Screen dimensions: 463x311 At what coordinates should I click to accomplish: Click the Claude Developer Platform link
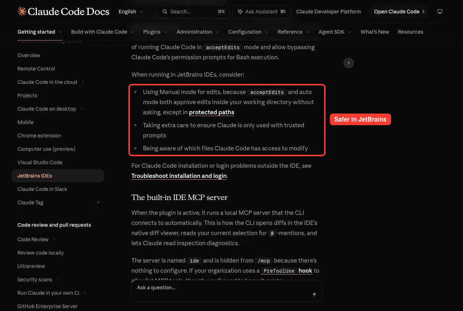click(328, 12)
